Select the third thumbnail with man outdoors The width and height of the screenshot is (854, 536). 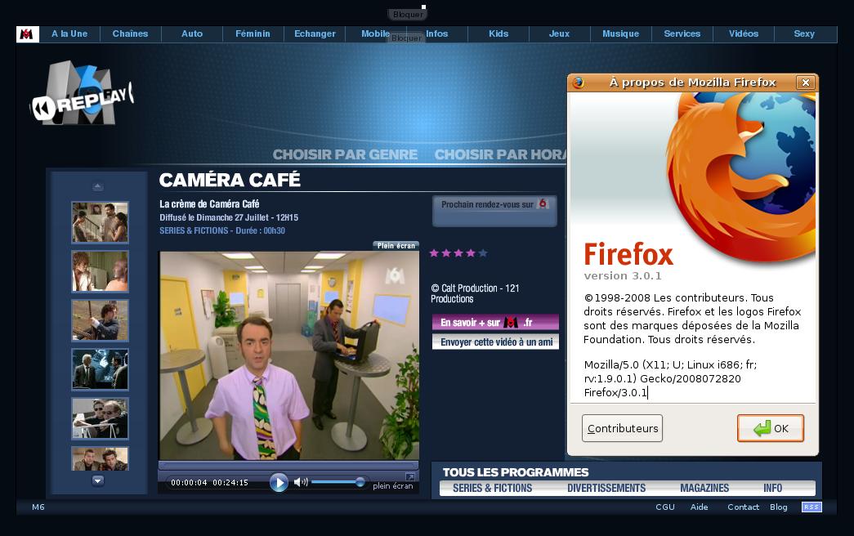click(101, 320)
